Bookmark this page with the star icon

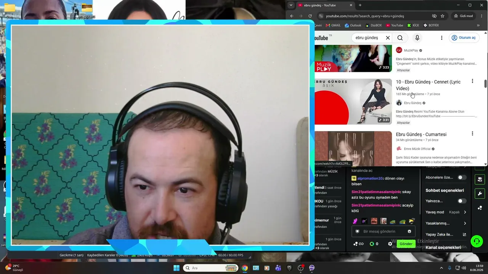click(x=442, y=16)
